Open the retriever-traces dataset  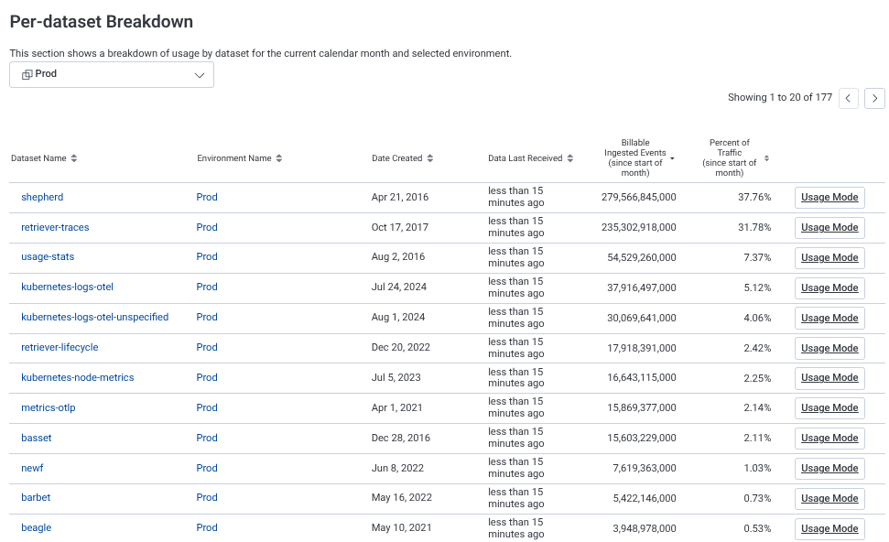coord(55,227)
